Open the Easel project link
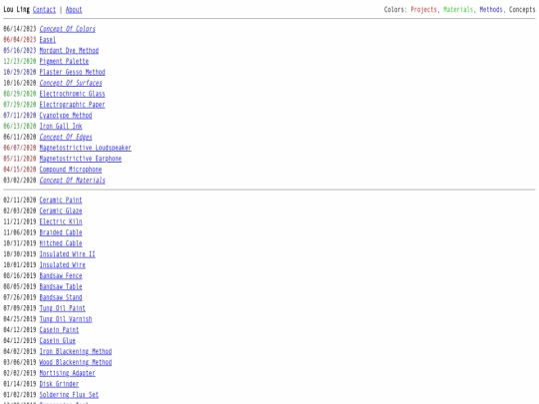Image resolution: width=539 pixels, height=404 pixels. pos(48,40)
